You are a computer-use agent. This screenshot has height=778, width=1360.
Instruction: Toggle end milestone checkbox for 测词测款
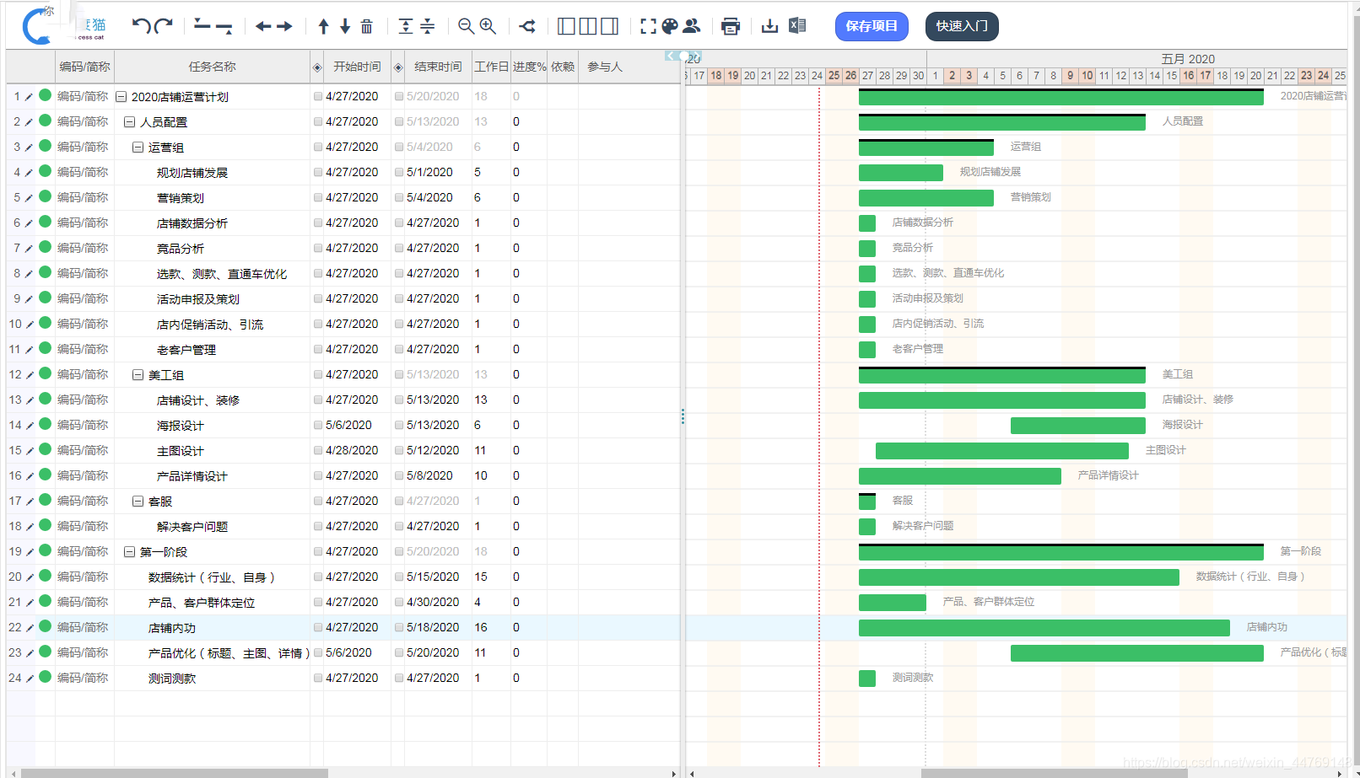pyautogui.click(x=399, y=679)
